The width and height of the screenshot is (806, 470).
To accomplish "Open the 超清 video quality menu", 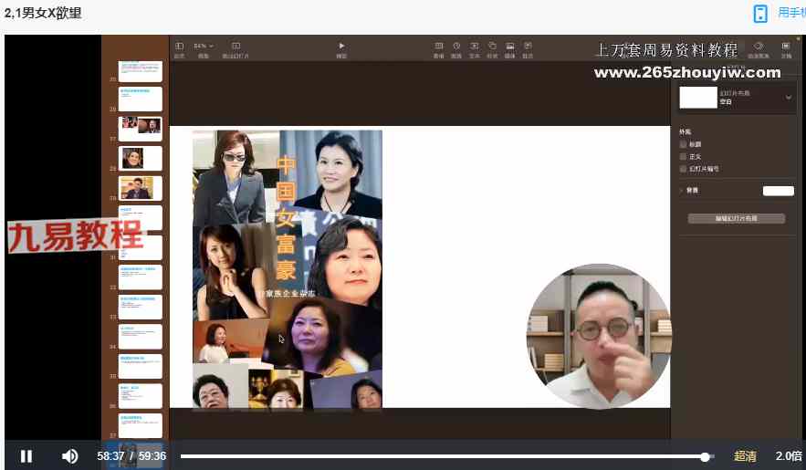I will (x=745, y=456).
